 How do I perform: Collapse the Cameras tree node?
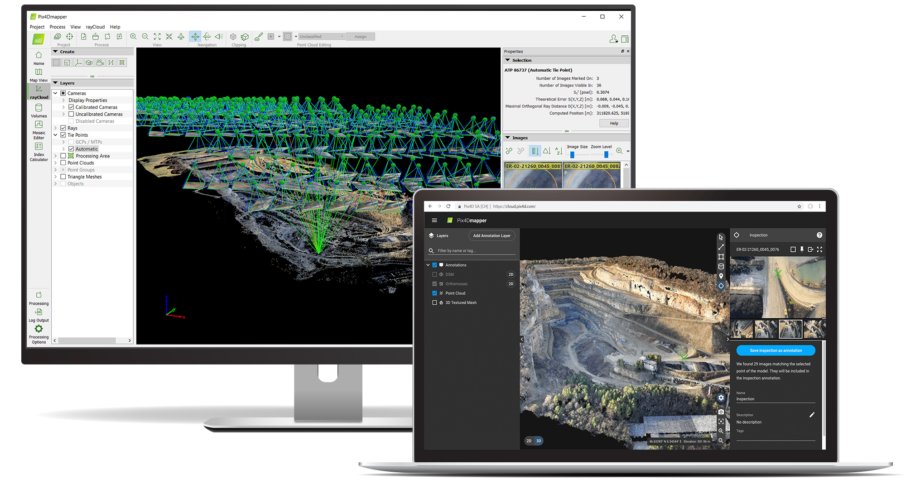pos(56,93)
